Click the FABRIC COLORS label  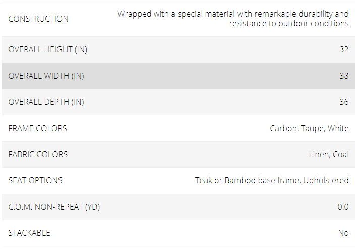click(x=38, y=154)
